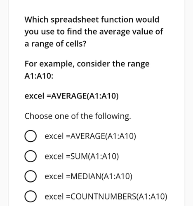Click the bold example formula excel =AVERAGE(A1:A10)
193x206 pixels.
coord(71,96)
